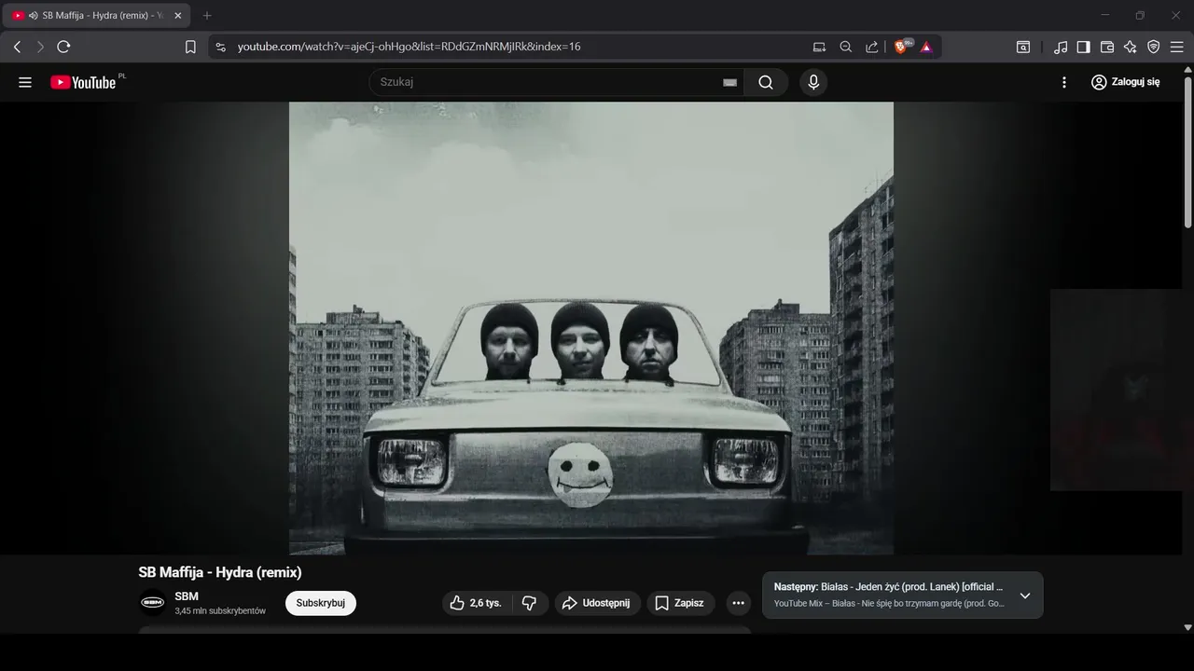Share this page icon in address bar
Screen dimensions: 1194x671
871,47
